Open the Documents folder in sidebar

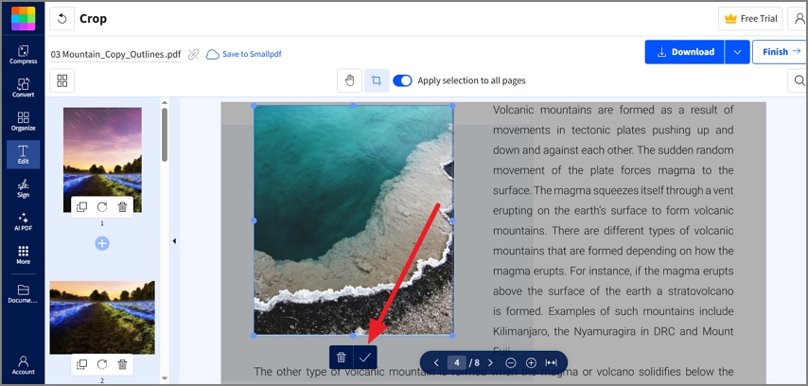24,293
